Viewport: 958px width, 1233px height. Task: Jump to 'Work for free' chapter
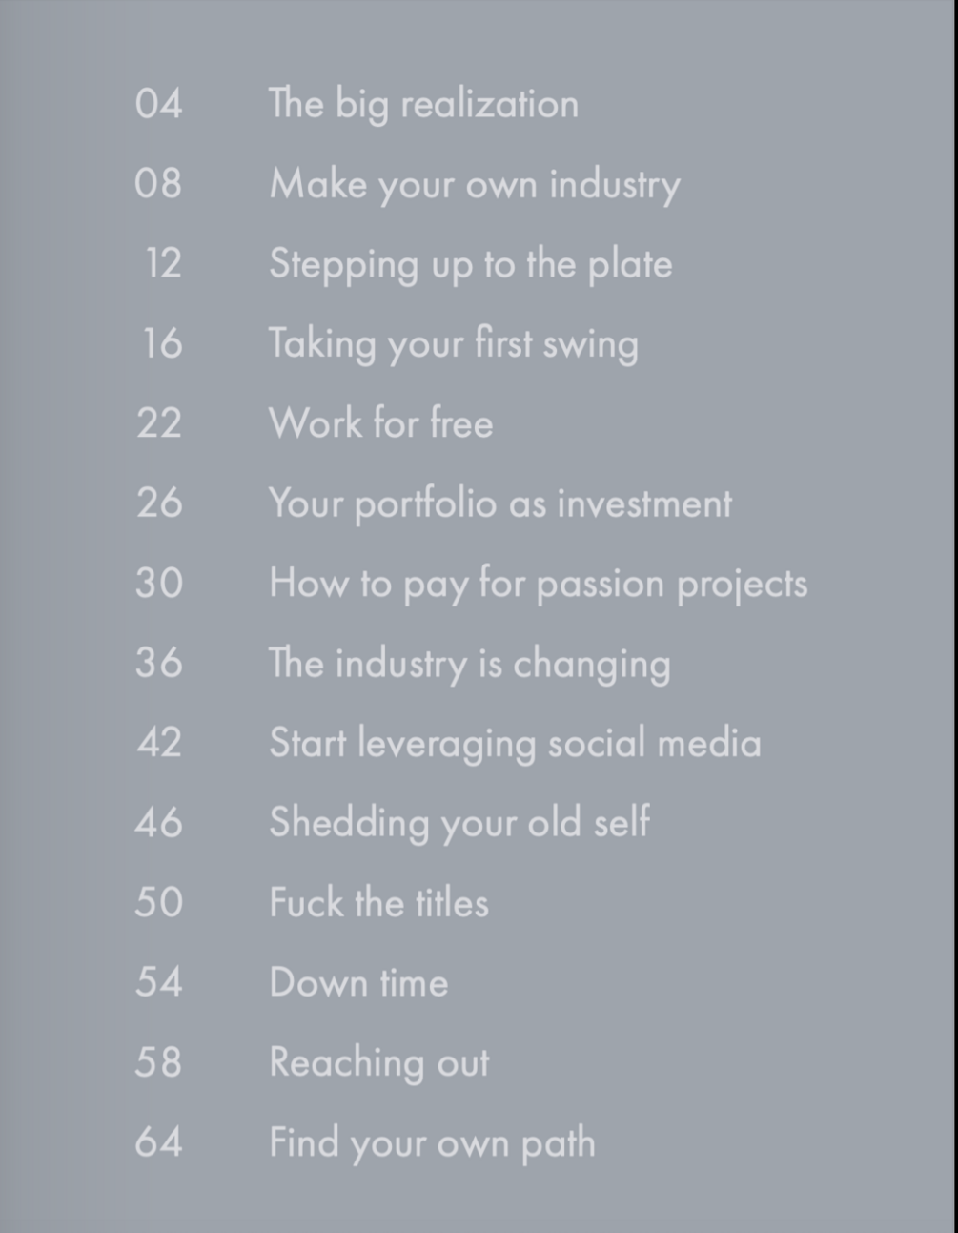pos(381,423)
